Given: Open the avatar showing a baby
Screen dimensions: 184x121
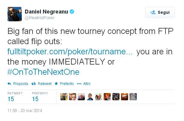Looking at the screenshot, I should tap(73, 97).
